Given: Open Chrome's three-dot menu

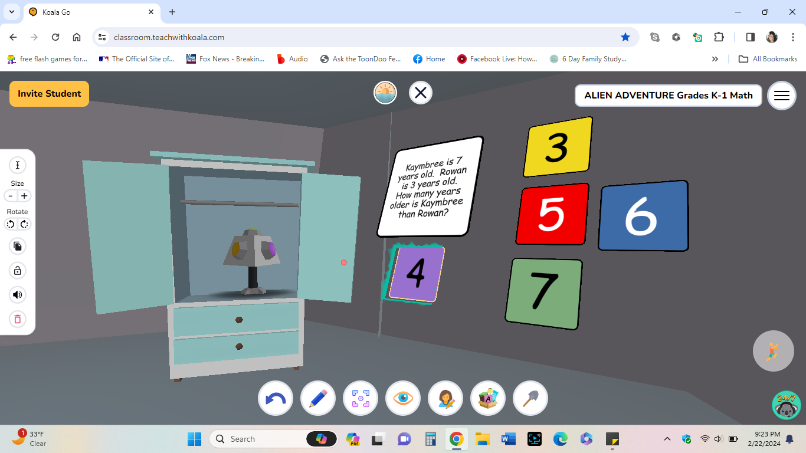Looking at the screenshot, I should coord(794,37).
